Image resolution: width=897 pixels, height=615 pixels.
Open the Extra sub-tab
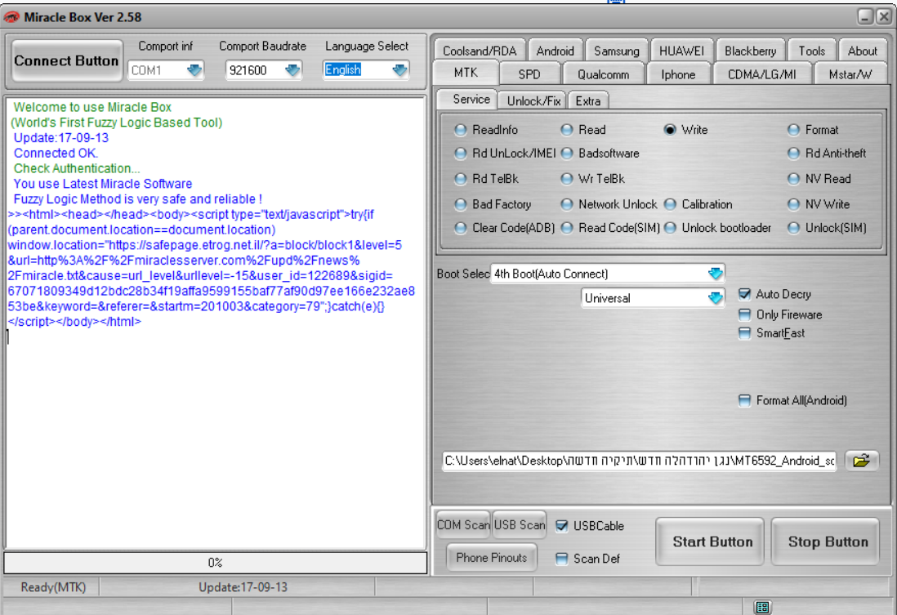coord(587,101)
